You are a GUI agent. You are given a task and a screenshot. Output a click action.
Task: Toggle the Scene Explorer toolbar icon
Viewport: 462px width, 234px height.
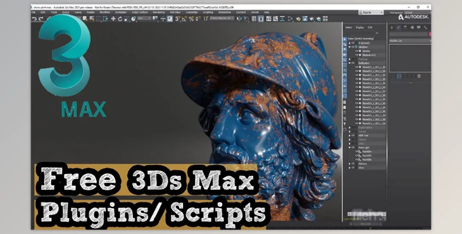(254, 18)
